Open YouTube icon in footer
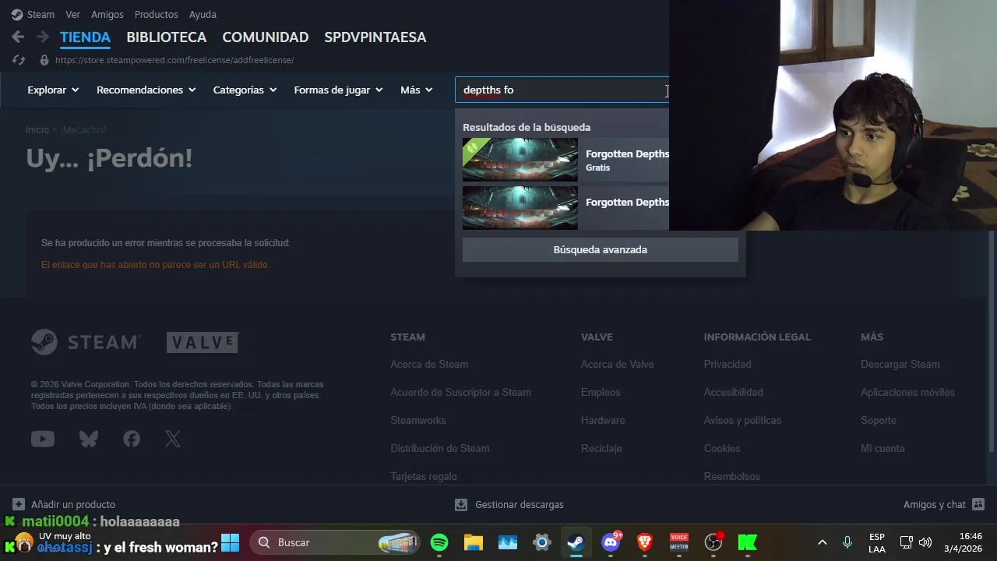Viewport: 997px width, 561px height. pyautogui.click(x=43, y=439)
